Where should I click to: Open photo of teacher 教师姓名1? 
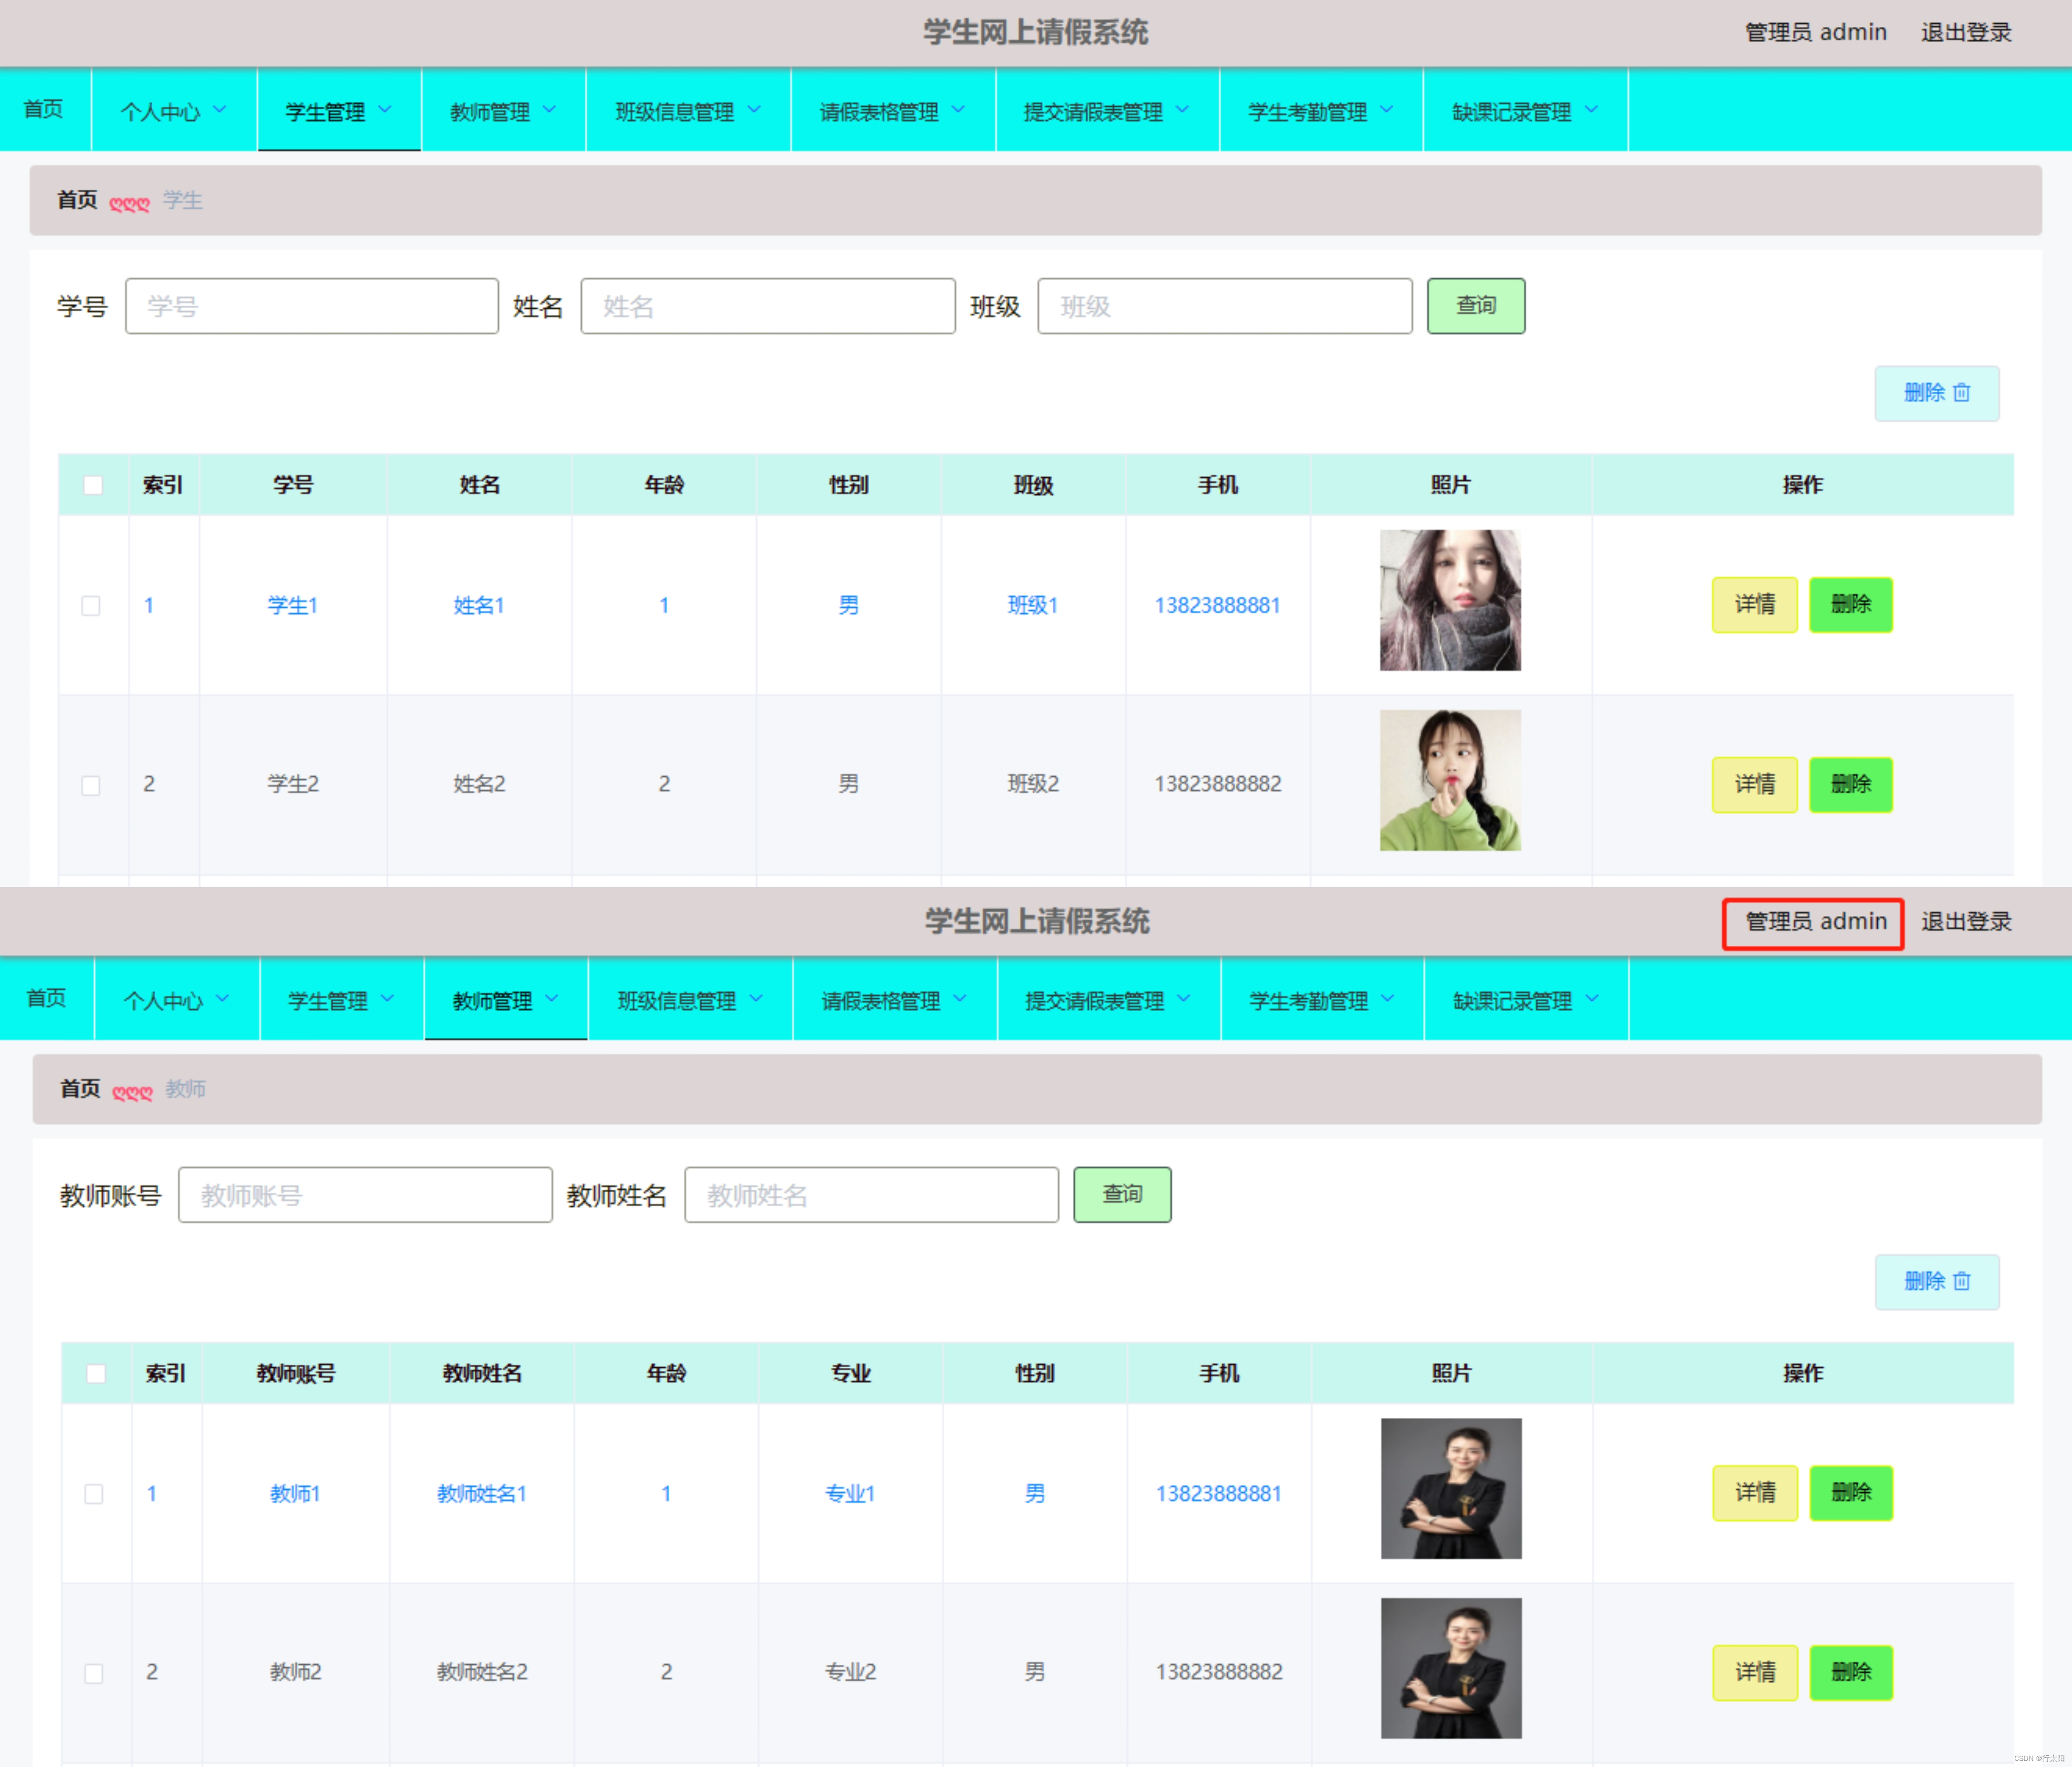1450,1488
